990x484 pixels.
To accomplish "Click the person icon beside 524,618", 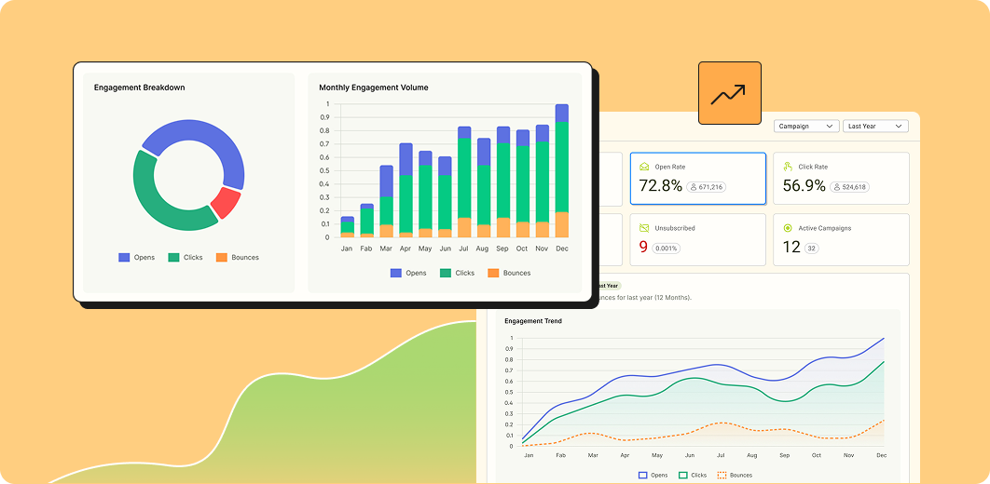I will [838, 187].
